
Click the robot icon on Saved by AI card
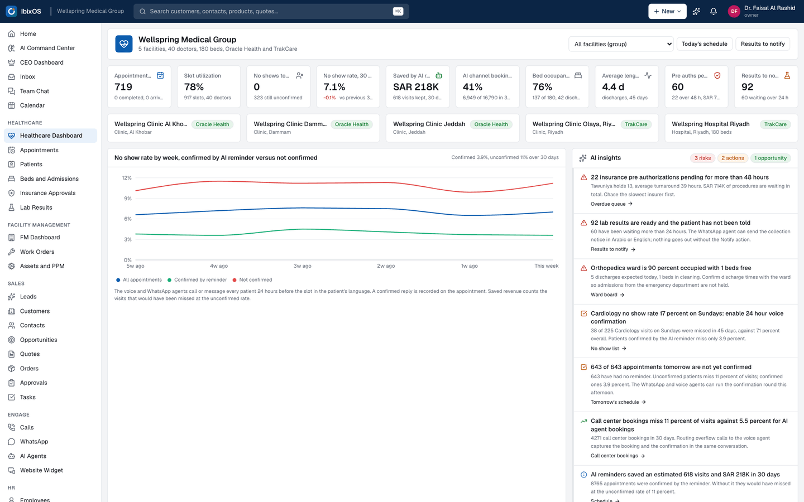pyautogui.click(x=439, y=75)
